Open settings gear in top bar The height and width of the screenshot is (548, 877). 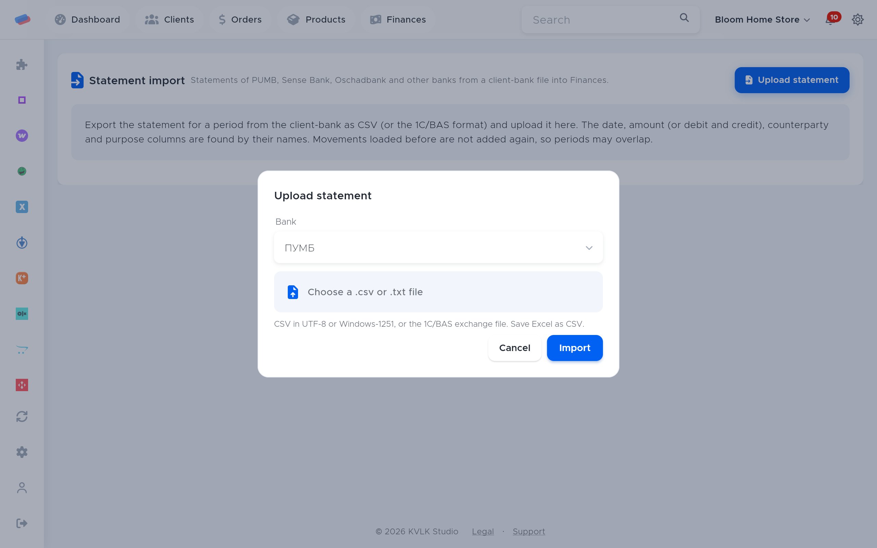click(857, 20)
